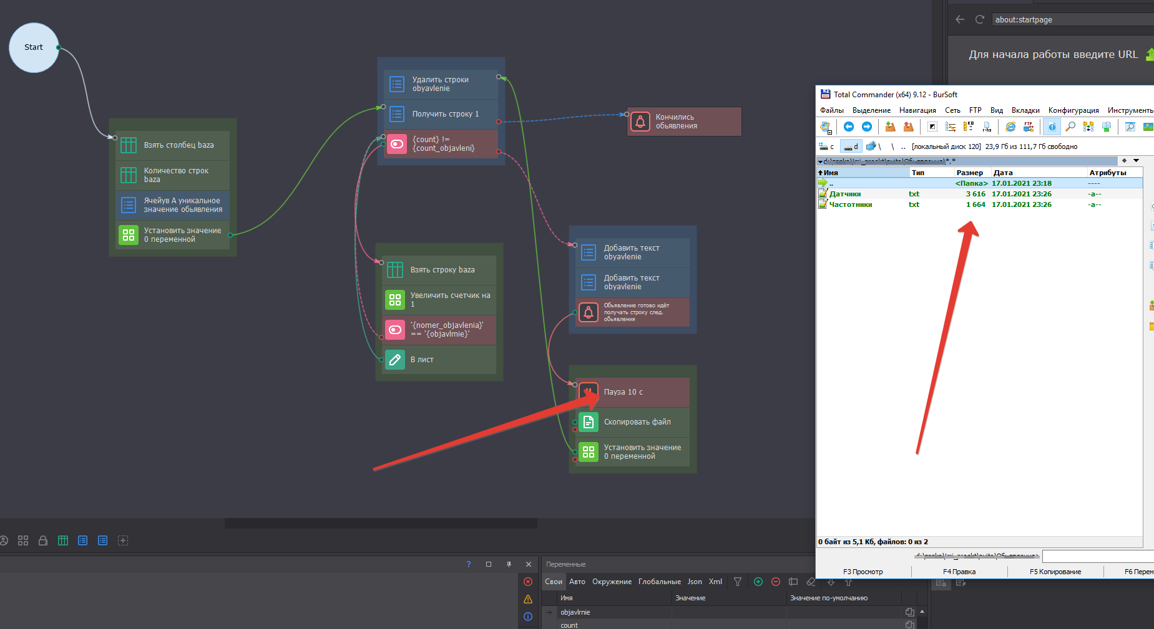Switch to the 'Свои' variables tab
1154x629 pixels.
pyautogui.click(x=554, y=582)
